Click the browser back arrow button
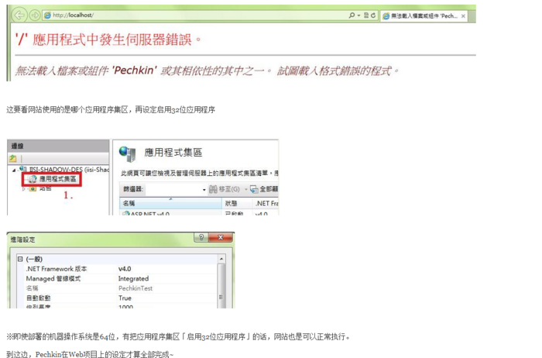 click(x=19, y=15)
